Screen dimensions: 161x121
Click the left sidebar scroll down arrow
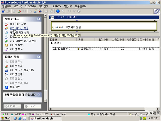45,101
